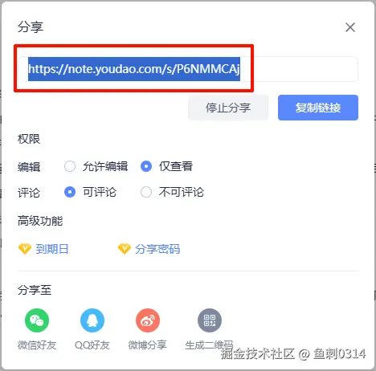Screen dimensions: 376x371
Task: Select the 可评论 radio option
Action: (70, 192)
